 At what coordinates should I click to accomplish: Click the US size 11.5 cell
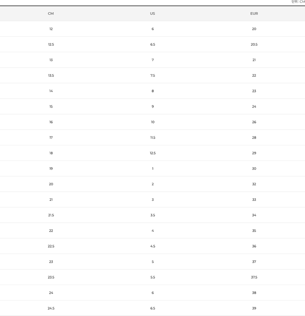coord(152,138)
